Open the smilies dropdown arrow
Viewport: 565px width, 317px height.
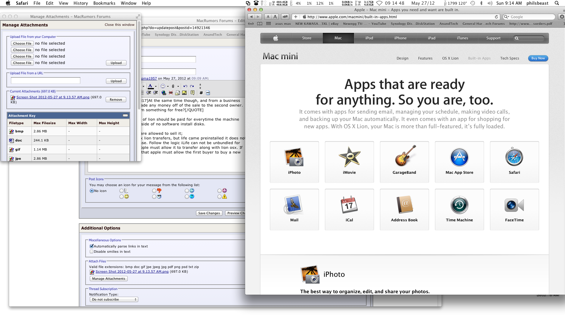(168, 86)
